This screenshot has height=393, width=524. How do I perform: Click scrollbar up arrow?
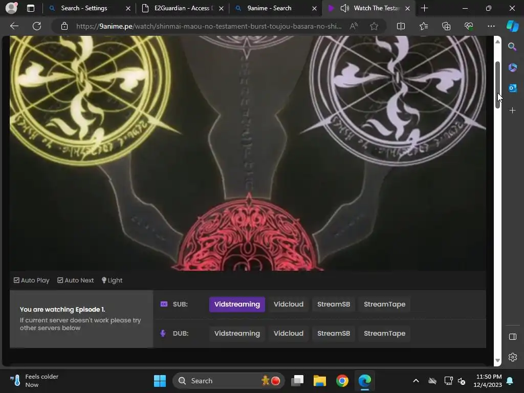point(497,42)
